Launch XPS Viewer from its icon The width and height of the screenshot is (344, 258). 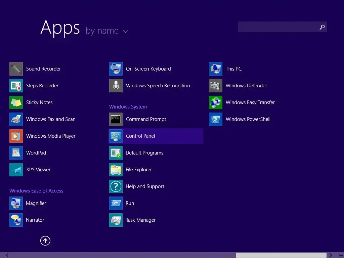[x=16, y=170]
